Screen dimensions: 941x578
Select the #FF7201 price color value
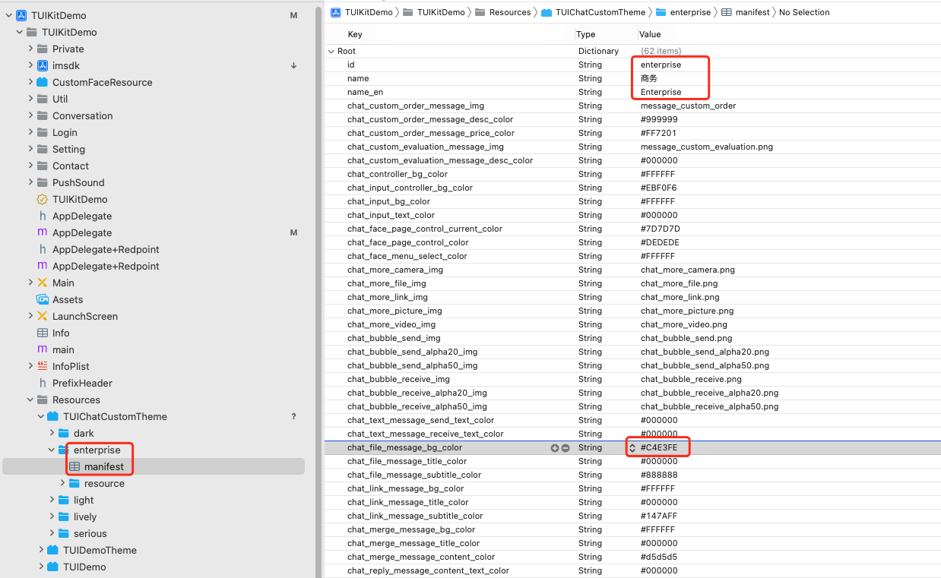tap(658, 133)
